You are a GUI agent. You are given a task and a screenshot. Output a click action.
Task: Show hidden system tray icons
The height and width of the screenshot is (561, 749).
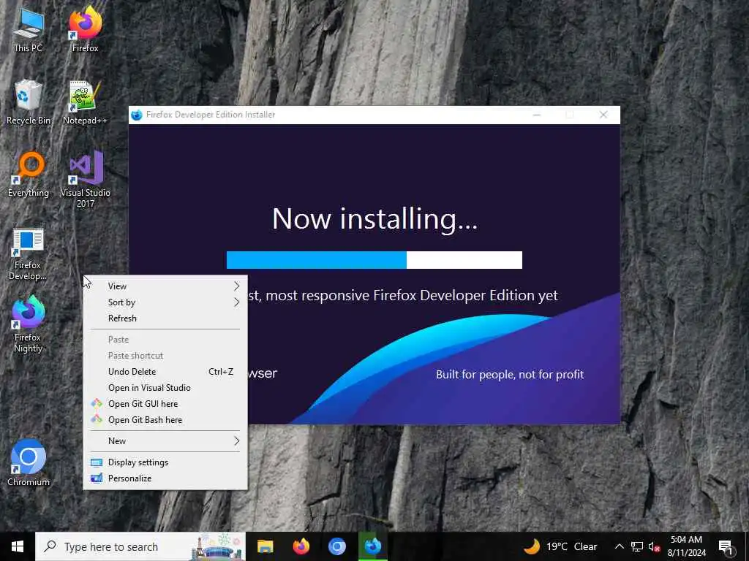click(x=619, y=546)
